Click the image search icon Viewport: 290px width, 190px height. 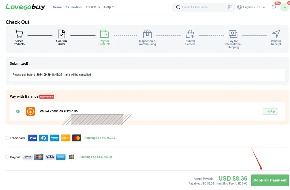pyautogui.click(x=230, y=7)
